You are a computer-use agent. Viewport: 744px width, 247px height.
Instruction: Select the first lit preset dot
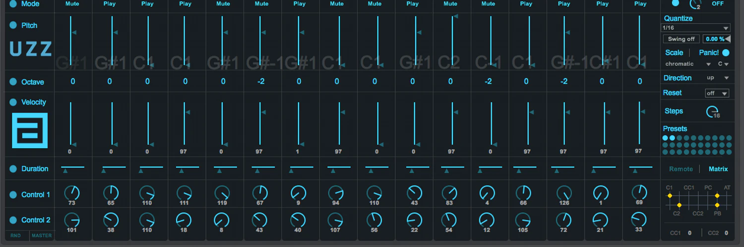[x=666, y=138]
